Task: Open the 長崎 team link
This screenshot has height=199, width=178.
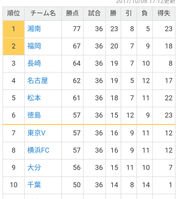Action: tap(34, 63)
